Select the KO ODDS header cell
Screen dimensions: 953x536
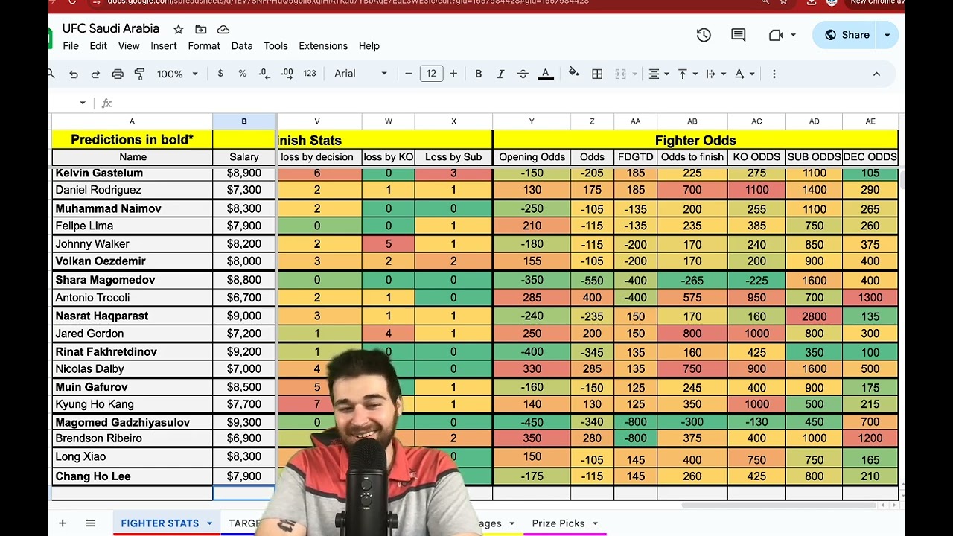pos(756,157)
